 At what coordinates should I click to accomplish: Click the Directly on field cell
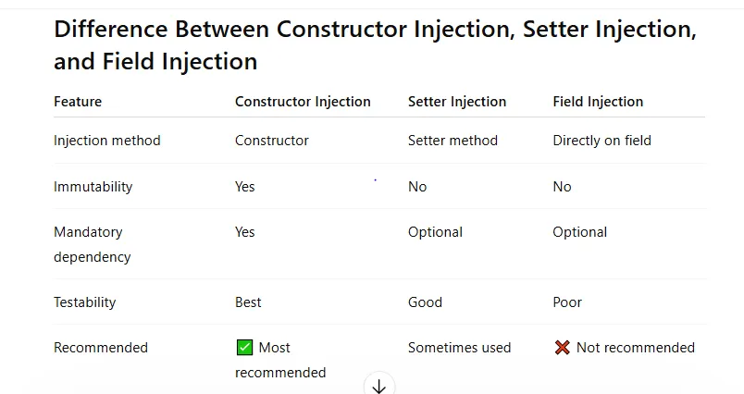(601, 141)
